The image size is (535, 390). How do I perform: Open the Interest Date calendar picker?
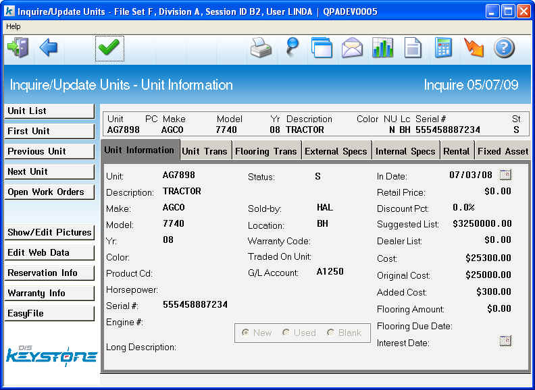505,341
